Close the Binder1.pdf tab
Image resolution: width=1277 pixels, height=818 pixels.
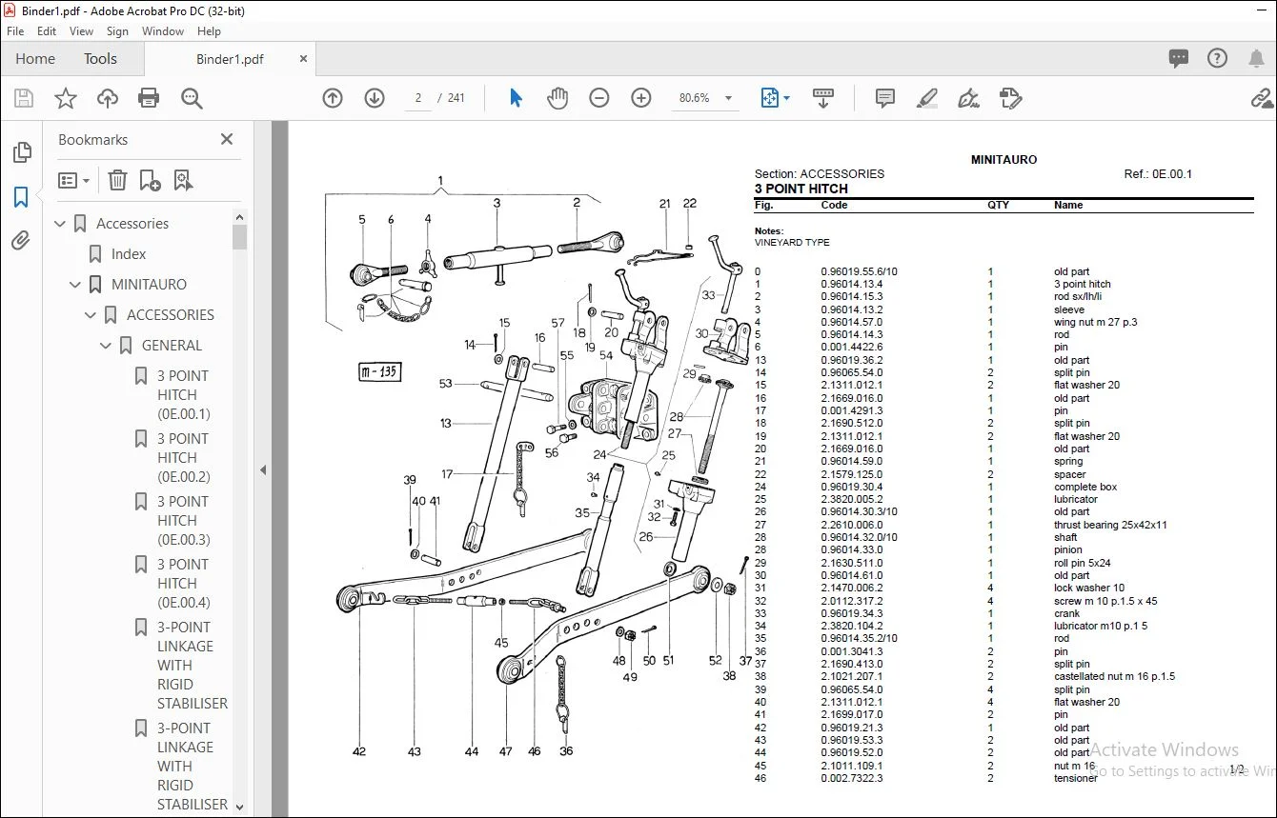(x=304, y=58)
